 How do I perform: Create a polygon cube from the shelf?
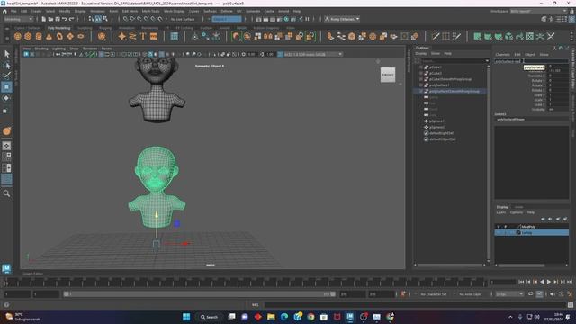tap(28, 36)
